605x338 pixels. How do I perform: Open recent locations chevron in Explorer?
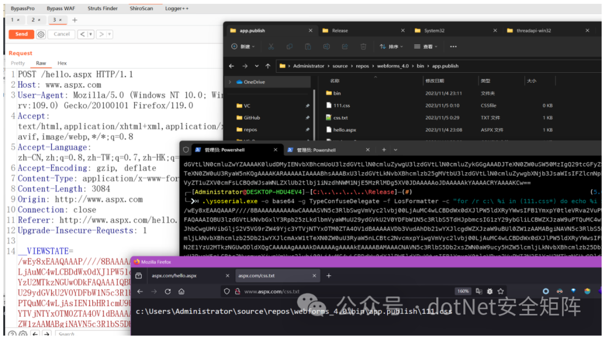coord(257,66)
